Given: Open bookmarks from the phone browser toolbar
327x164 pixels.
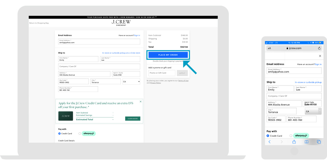Looking at the screenshot, I should point(306,142).
